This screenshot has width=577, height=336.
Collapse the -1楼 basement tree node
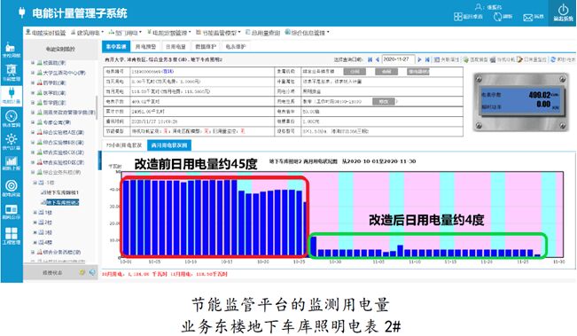(x=35, y=183)
